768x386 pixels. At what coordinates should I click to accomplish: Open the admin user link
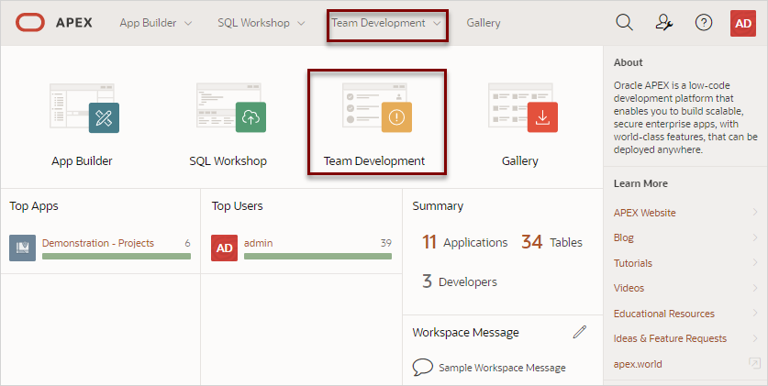pyautogui.click(x=258, y=243)
